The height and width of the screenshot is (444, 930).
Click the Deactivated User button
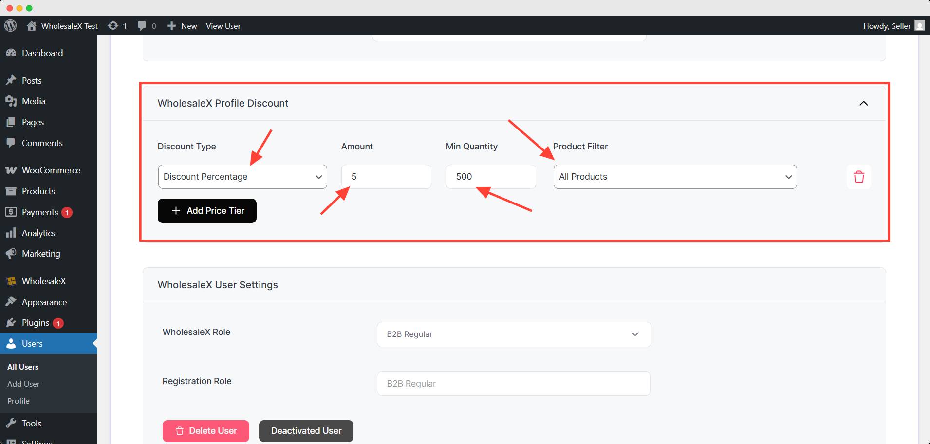pyautogui.click(x=306, y=431)
